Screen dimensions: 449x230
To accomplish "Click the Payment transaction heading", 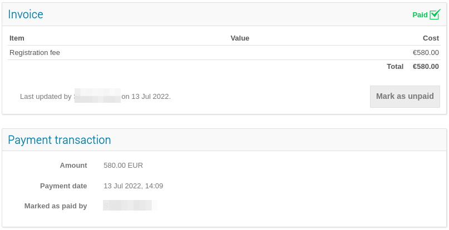I will click(60, 140).
